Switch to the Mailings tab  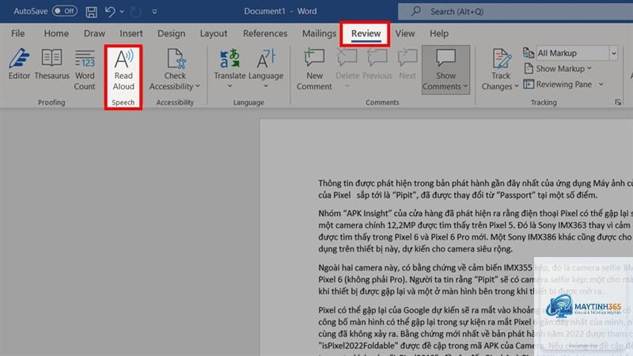pos(319,33)
